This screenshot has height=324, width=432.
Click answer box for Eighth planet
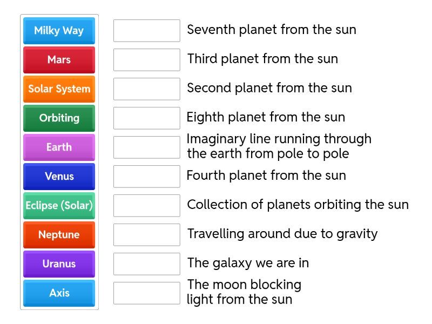146,118
